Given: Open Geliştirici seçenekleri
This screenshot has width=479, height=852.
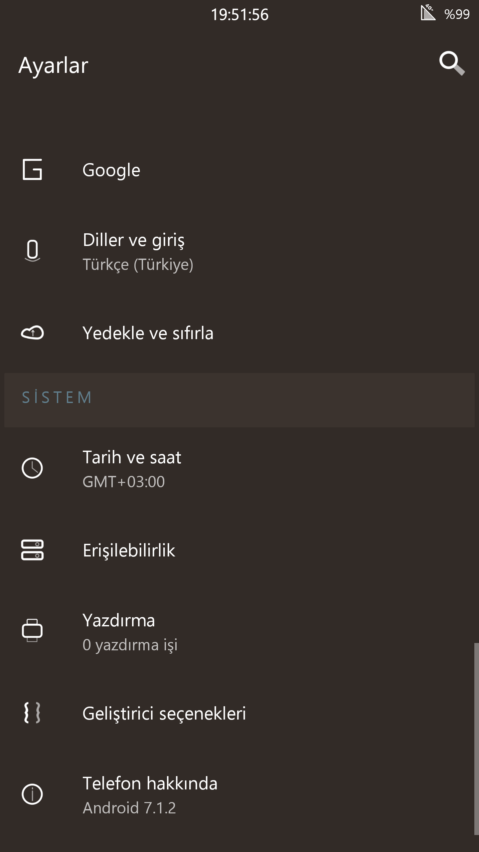Looking at the screenshot, I should click(239, 713).
